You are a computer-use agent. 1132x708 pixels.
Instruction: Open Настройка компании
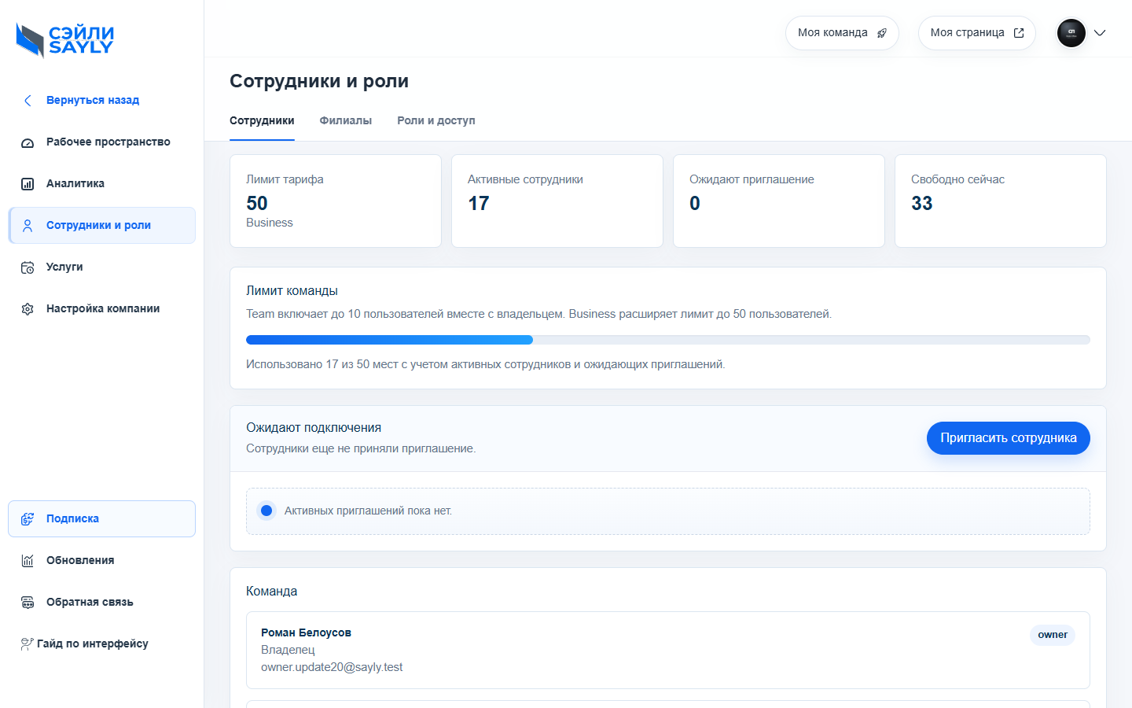102,309
